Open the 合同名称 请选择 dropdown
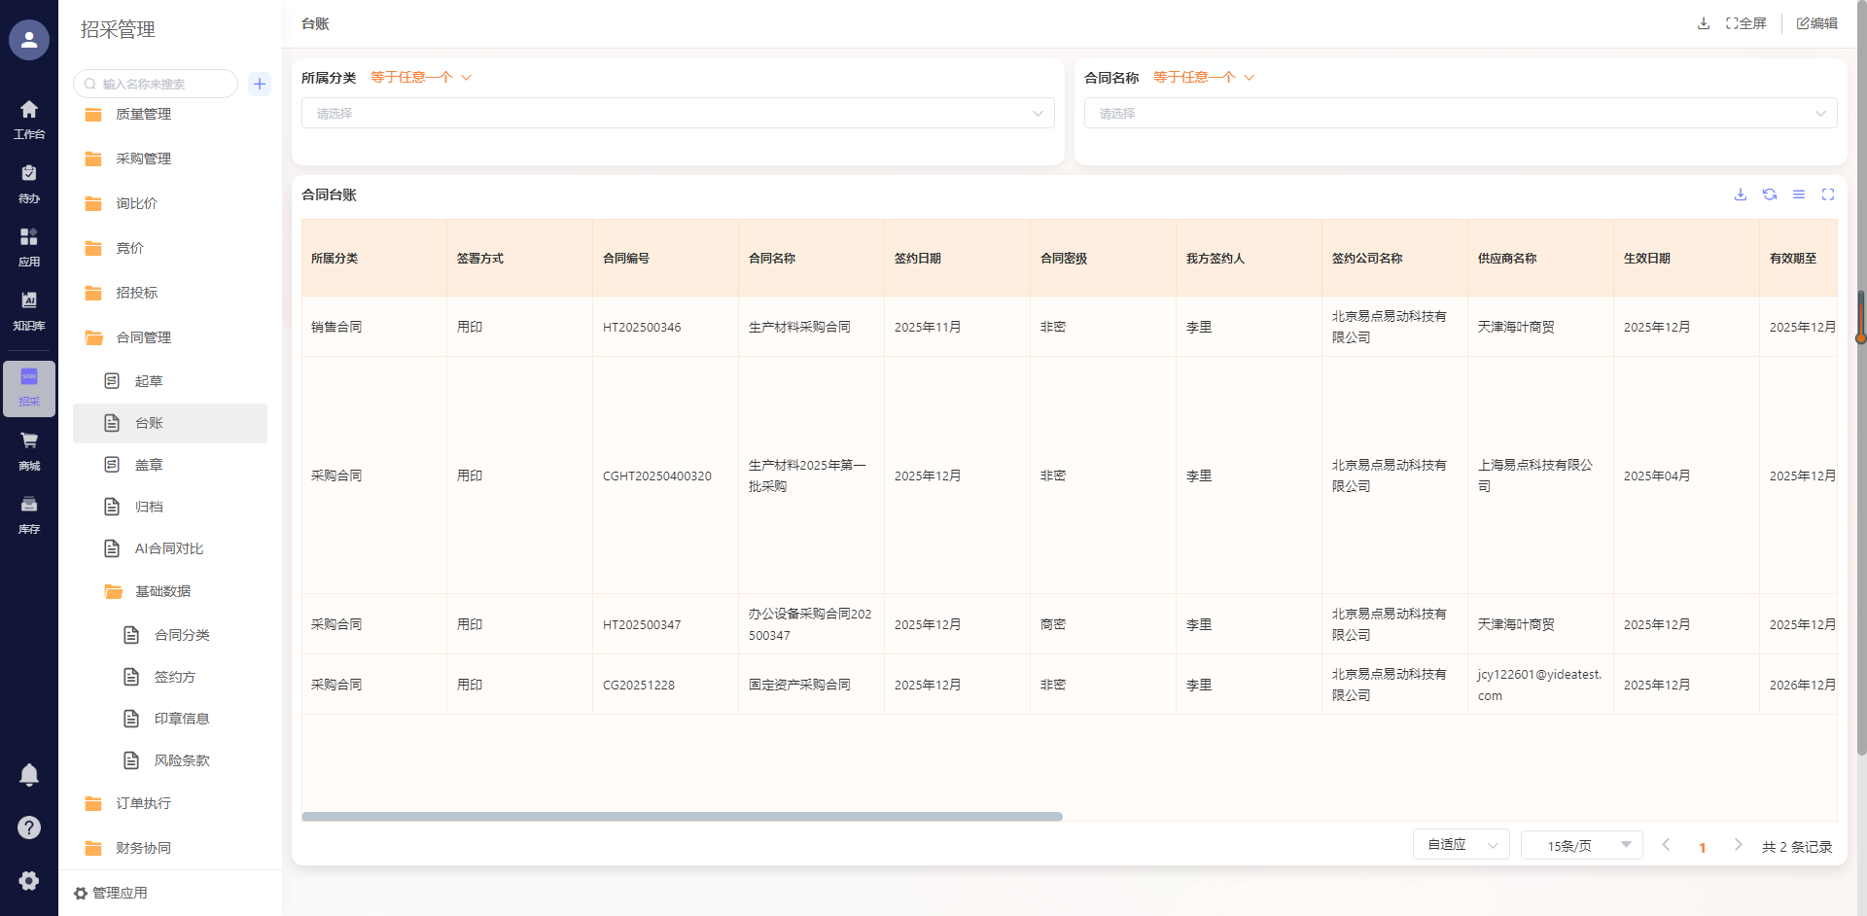Screen dimensions: 1867x916 point(1460,114)
